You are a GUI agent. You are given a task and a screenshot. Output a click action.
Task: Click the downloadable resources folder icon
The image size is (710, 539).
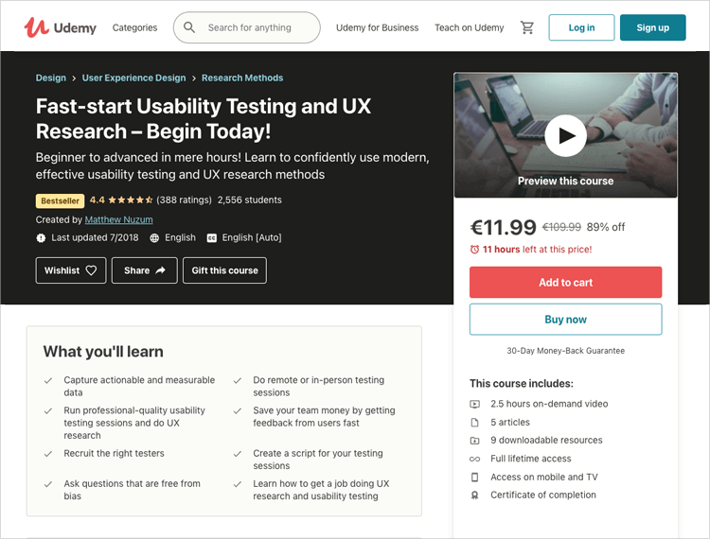(x=474, y=441)
